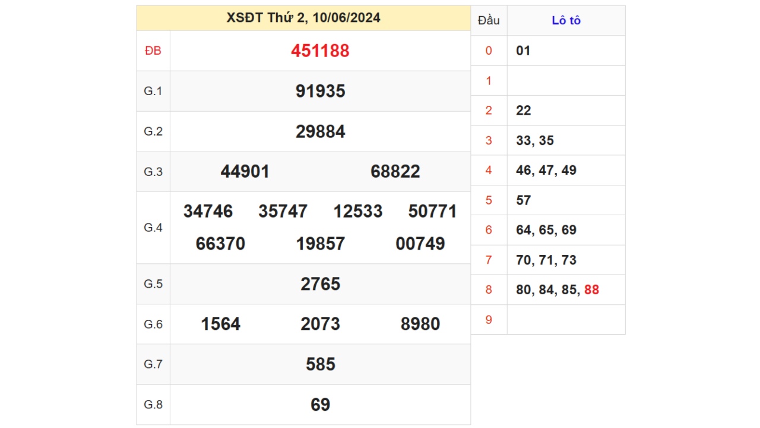Select lô tô values 46, 47, 49

[546, 171]
